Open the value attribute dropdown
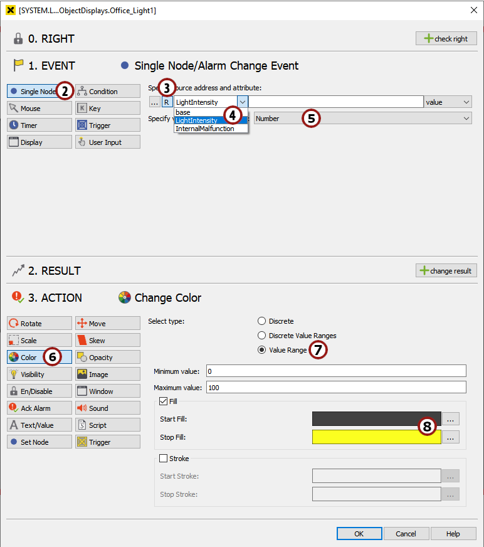This screenshot has height=547, width=484. [x=448, y=102]
